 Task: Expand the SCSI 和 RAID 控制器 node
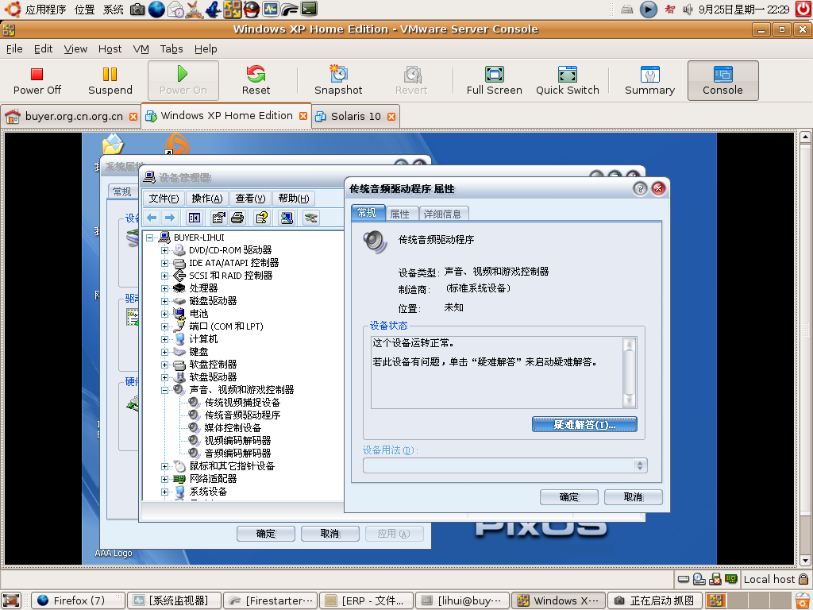[164, 276]
